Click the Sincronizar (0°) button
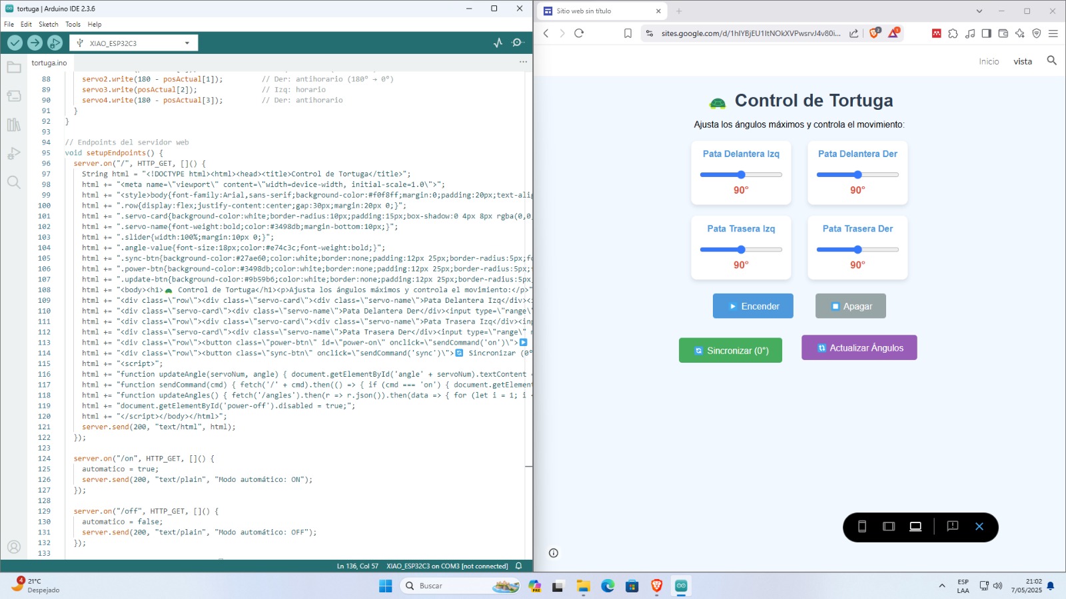This screenshot has height=599, width=1066. tap(730, 351)
